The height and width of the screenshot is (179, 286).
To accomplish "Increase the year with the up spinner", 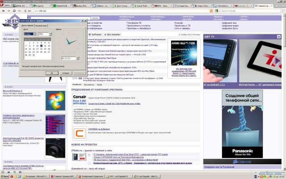I will [50, 33].
